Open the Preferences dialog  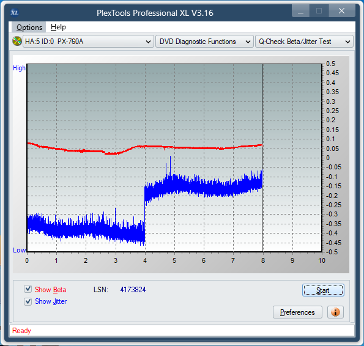(x=297, y=312)
